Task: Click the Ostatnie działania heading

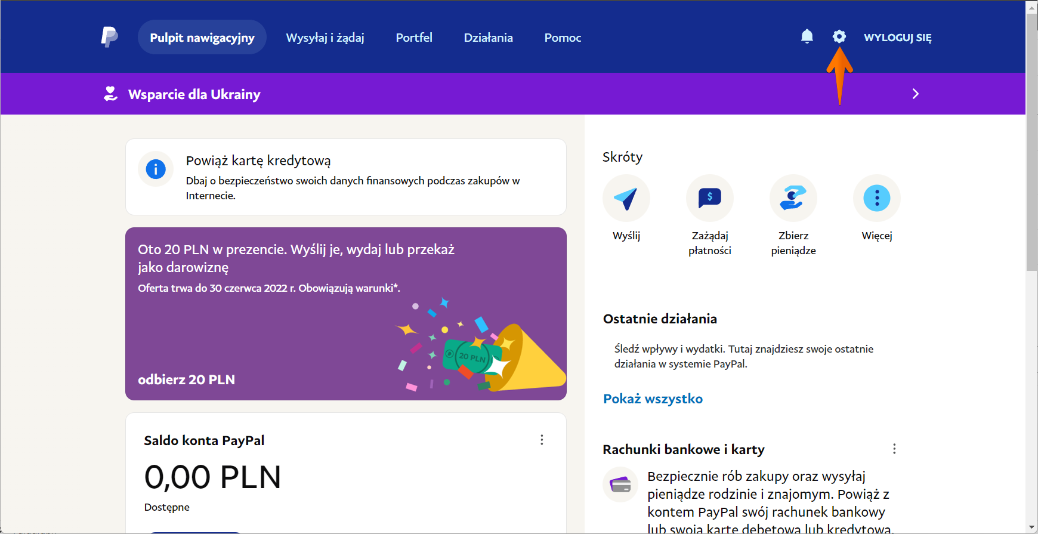Action: coord(660,319)
